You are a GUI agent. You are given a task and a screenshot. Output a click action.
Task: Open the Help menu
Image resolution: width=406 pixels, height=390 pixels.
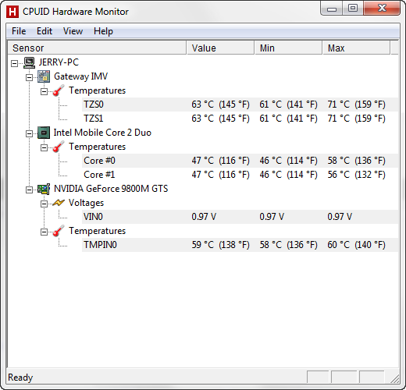coord(103,31)
